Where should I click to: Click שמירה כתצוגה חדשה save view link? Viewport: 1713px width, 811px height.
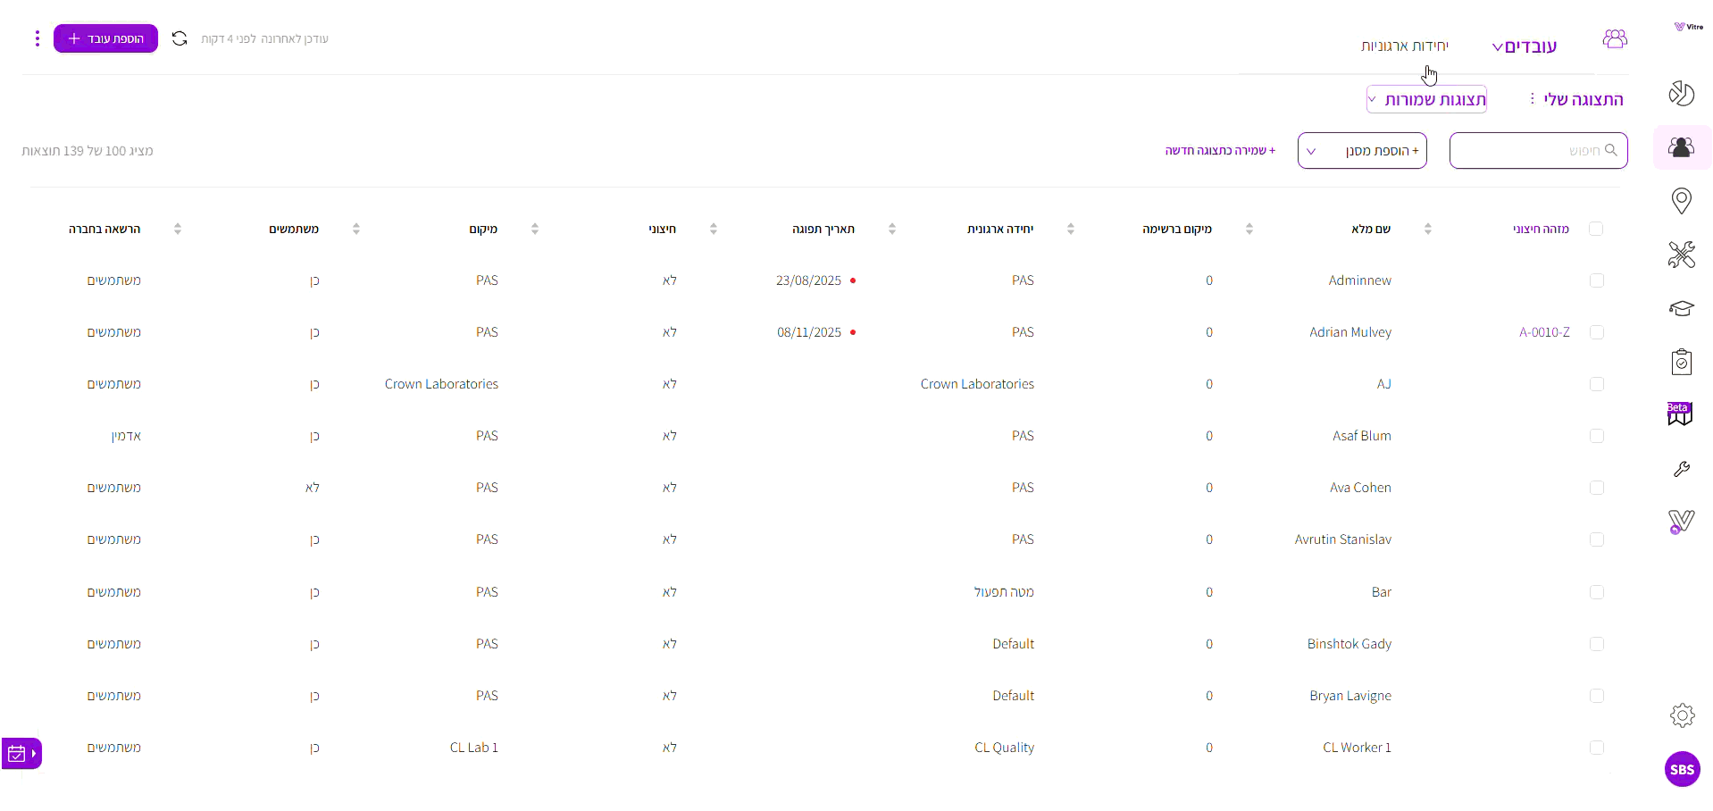1220,151
